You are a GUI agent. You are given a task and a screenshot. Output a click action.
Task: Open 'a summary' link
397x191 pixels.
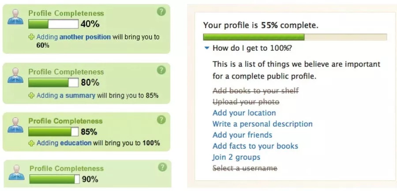pos(77,95)
